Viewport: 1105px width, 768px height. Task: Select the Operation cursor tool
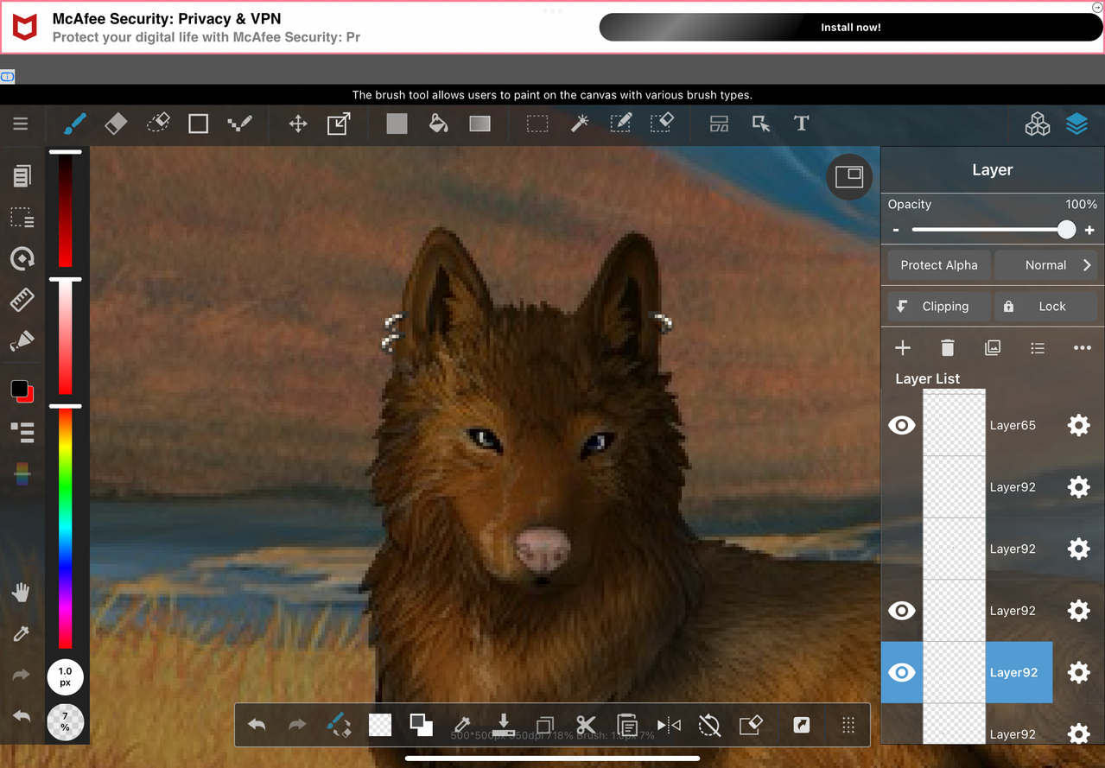760,124
